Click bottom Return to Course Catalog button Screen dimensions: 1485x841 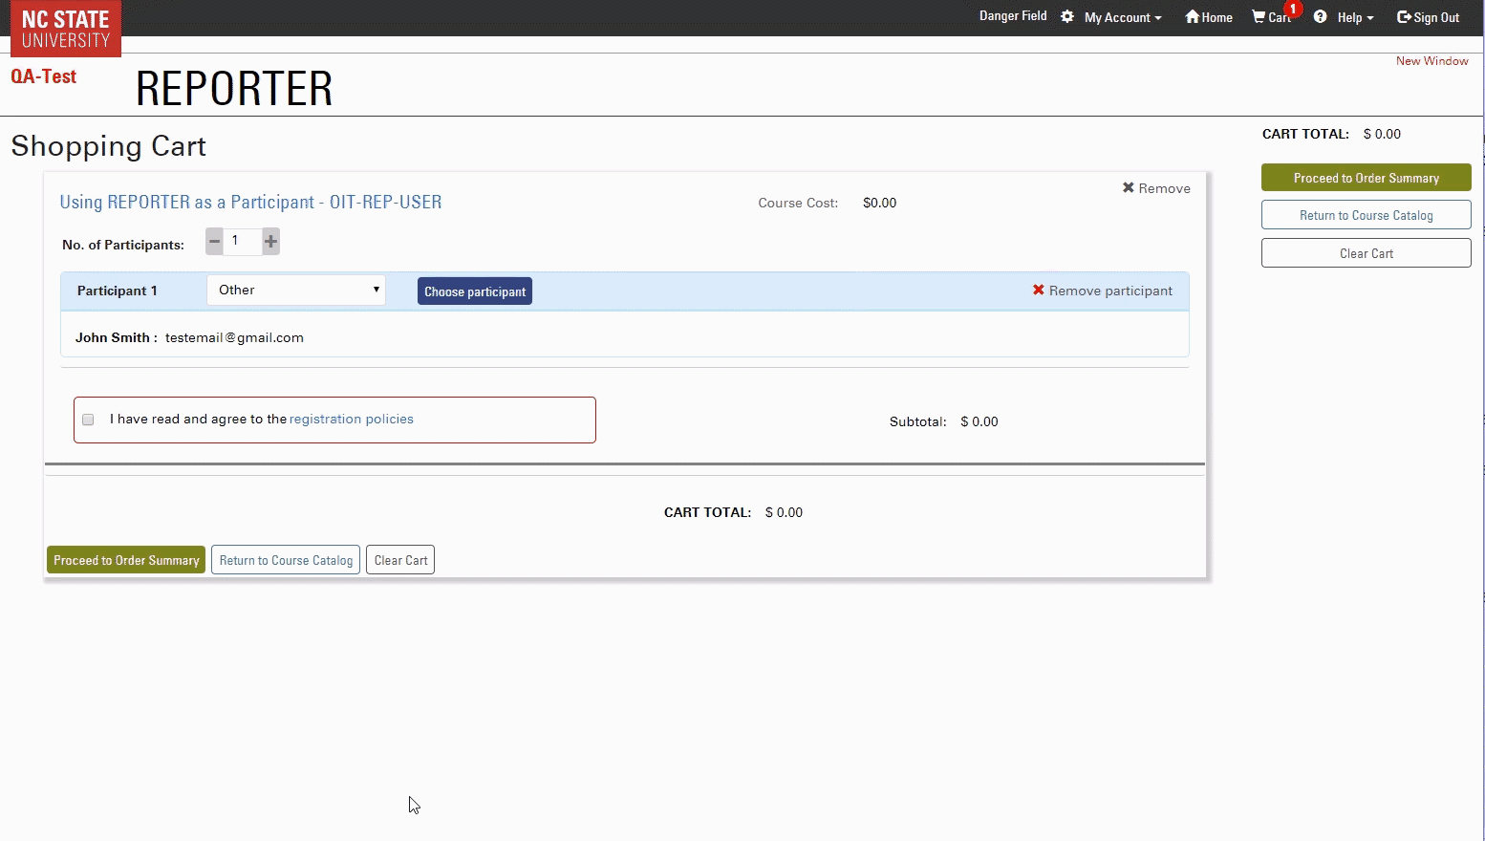coord(286,560)
